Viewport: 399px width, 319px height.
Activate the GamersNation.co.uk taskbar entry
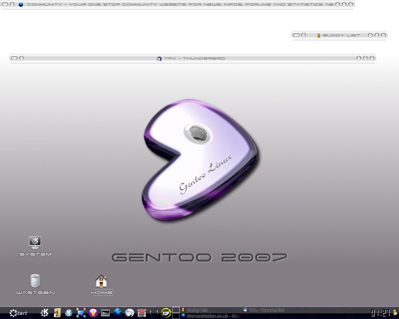(x=211, y=316)
